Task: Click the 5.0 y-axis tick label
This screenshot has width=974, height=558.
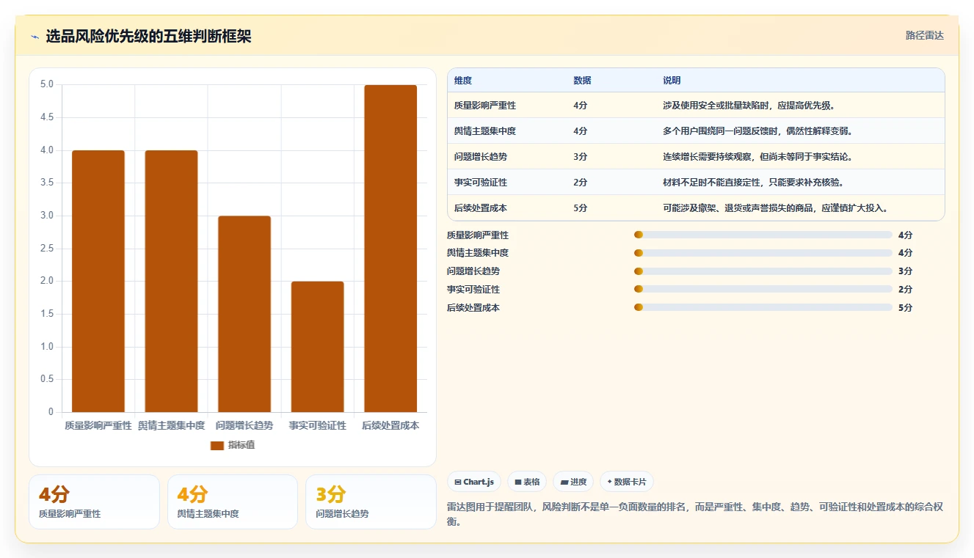Action: click(x=47, y=84)
